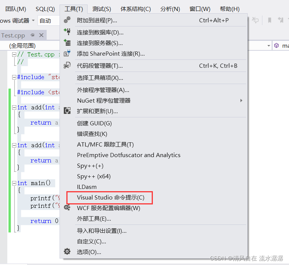The width and height of the screenshot is (289, 265).
Task: Select Visual Studio 命令提示(C) menu entry
Action: [110, 198]
